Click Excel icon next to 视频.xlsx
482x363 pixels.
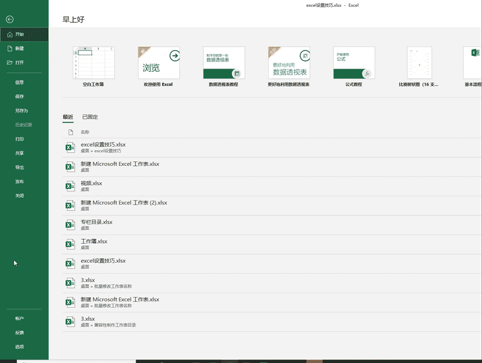(70, 186)
